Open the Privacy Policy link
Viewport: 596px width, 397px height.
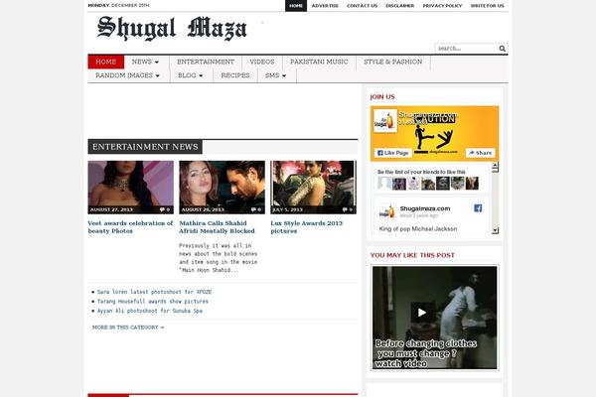point(442,6)
